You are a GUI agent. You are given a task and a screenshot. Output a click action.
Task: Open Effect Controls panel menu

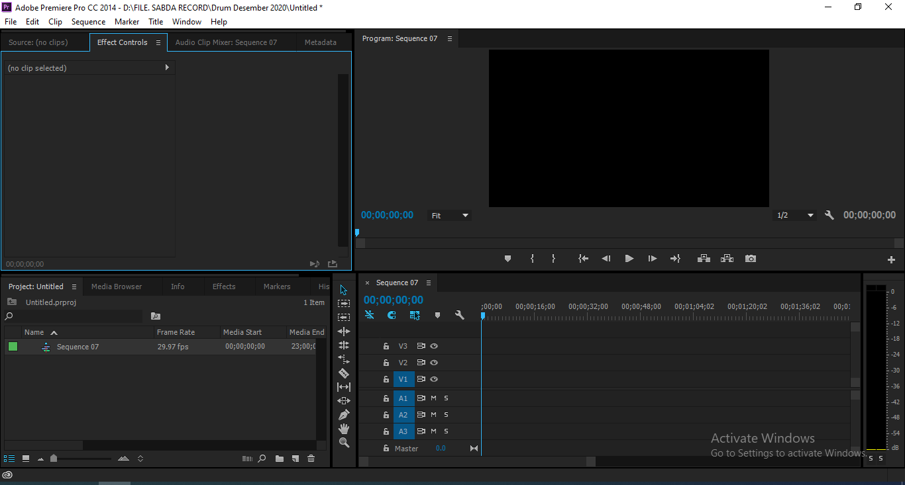click(x=158, y=42)
